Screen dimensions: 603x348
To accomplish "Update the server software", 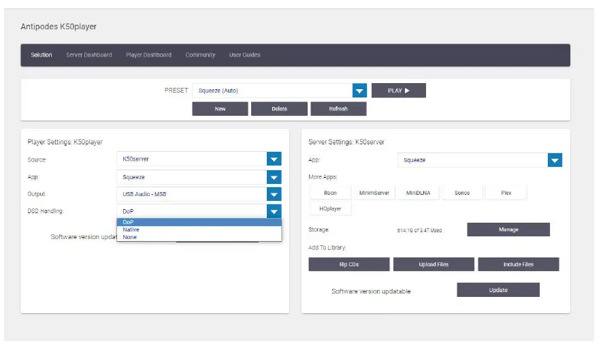I will click(498, 290).
